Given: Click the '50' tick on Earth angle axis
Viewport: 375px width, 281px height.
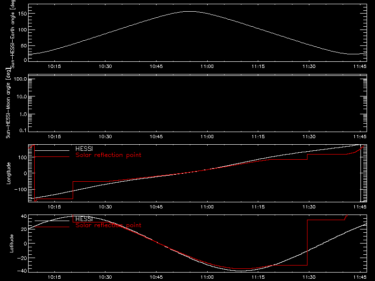Looking at the screenshot, I should [x=24, y=45].
